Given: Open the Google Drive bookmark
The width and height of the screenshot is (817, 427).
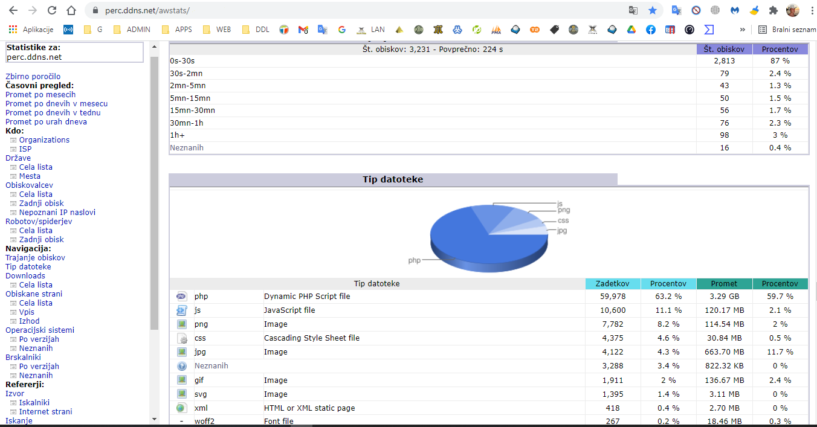Looking at the screenshot, I should pos(631,29).
